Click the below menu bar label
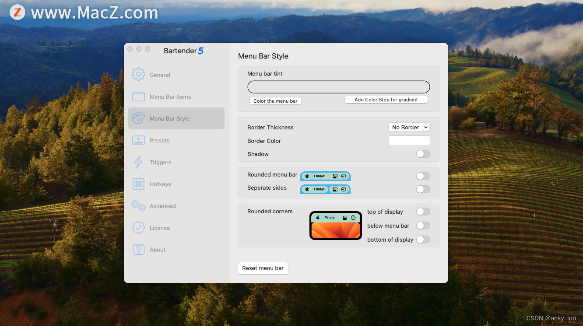 pyautogui.click(x=388, y=226)
